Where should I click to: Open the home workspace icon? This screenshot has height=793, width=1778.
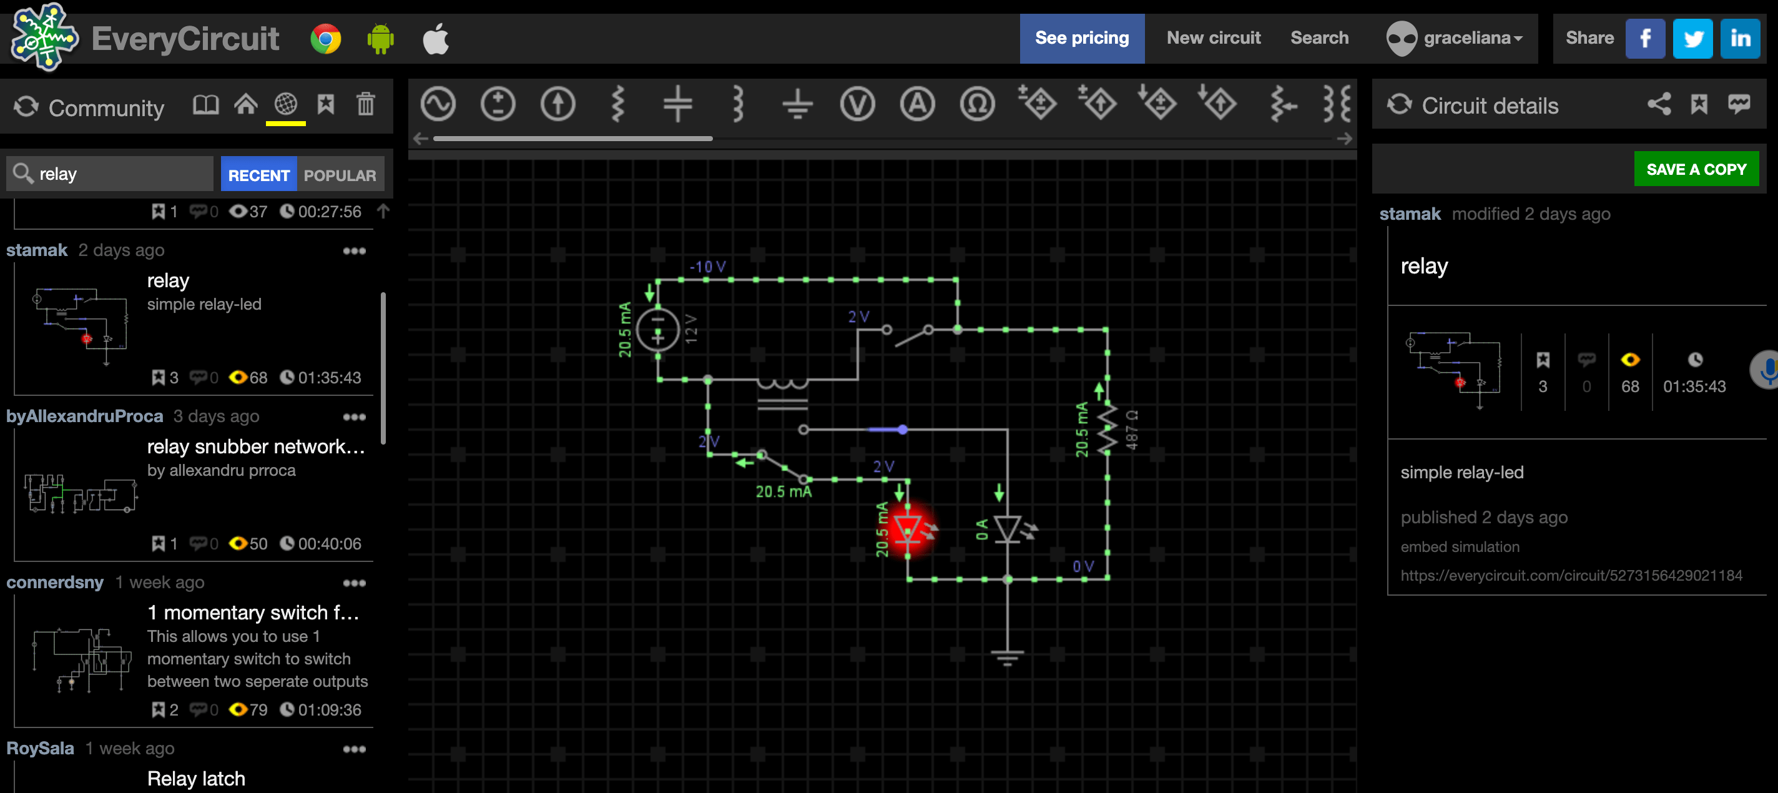pyautogui.click(x=245, y=105)
